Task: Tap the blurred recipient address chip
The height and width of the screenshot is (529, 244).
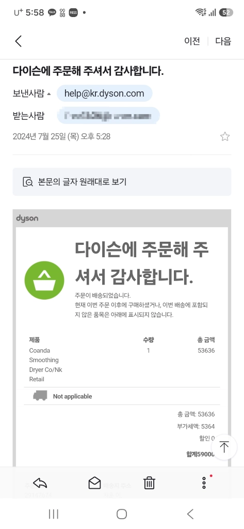Action: pos(108,116)
